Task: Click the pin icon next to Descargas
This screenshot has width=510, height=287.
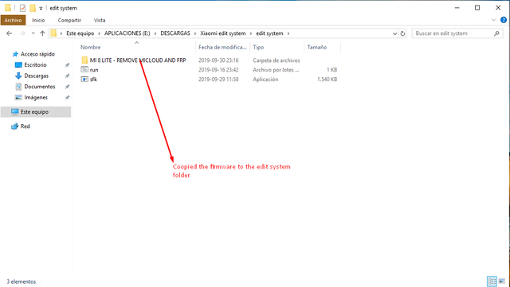Action: (67, 76)
